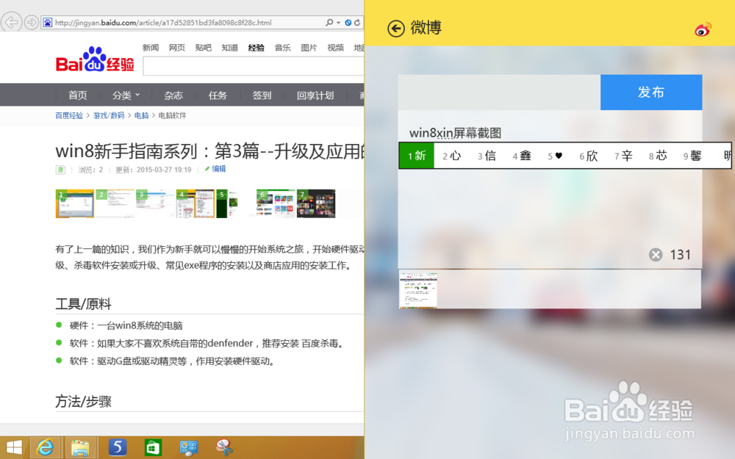
Task: Click 任务 in the navigation bar
Action: (x=218, y=95)
